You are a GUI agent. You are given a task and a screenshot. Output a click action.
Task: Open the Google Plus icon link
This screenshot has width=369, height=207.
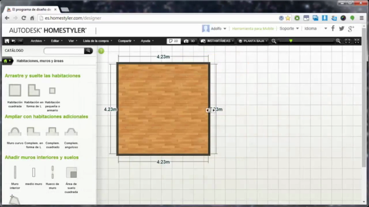[351, 29]
